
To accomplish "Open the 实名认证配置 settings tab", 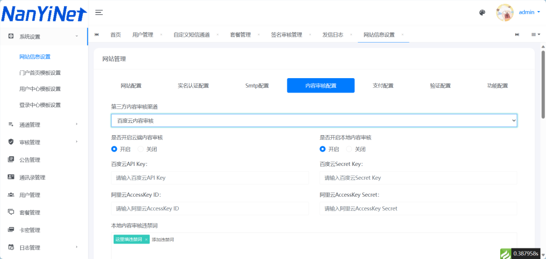I will coord(193,86).
